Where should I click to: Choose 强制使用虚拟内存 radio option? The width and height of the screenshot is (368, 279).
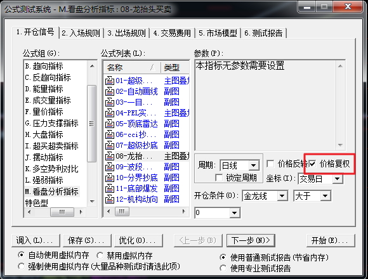point(21,266)
